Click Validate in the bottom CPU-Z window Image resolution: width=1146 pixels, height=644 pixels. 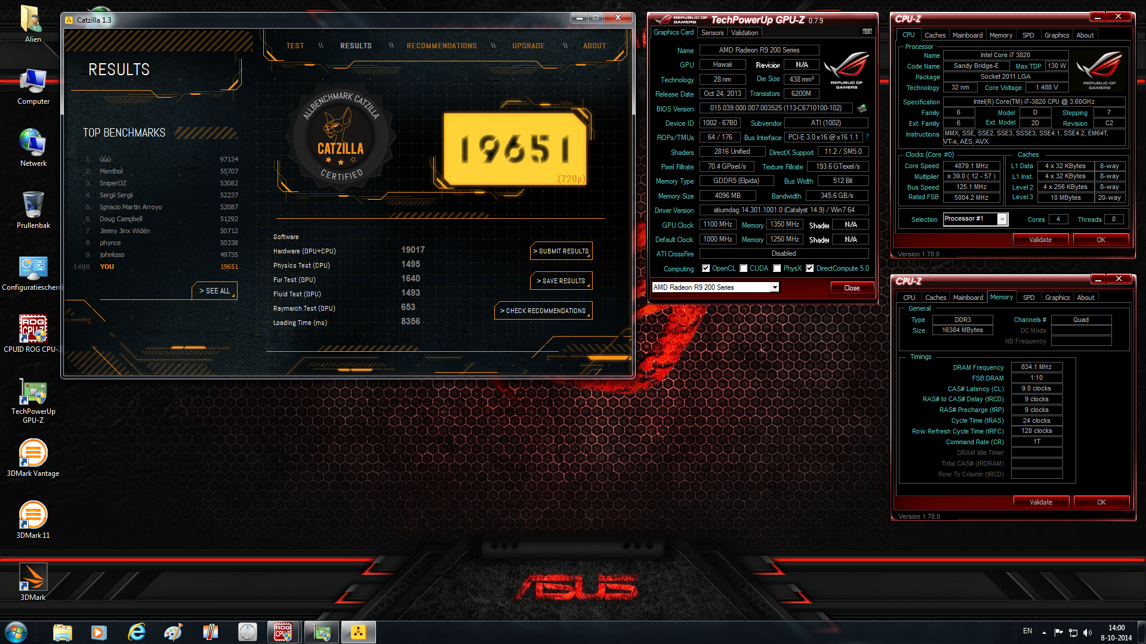coord(1041,502)
